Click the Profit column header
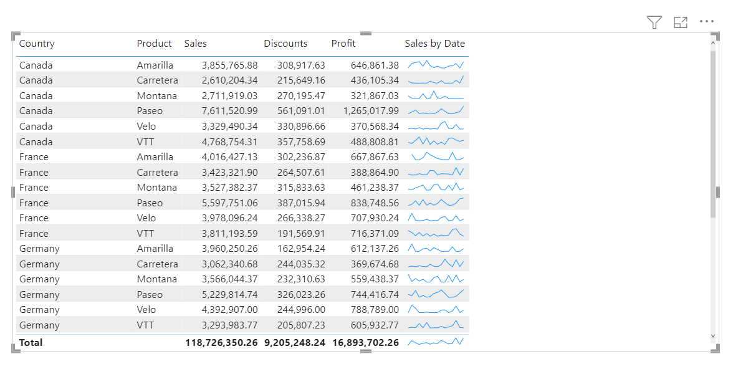This screenshot has height=369, width=733. [343, 44]
